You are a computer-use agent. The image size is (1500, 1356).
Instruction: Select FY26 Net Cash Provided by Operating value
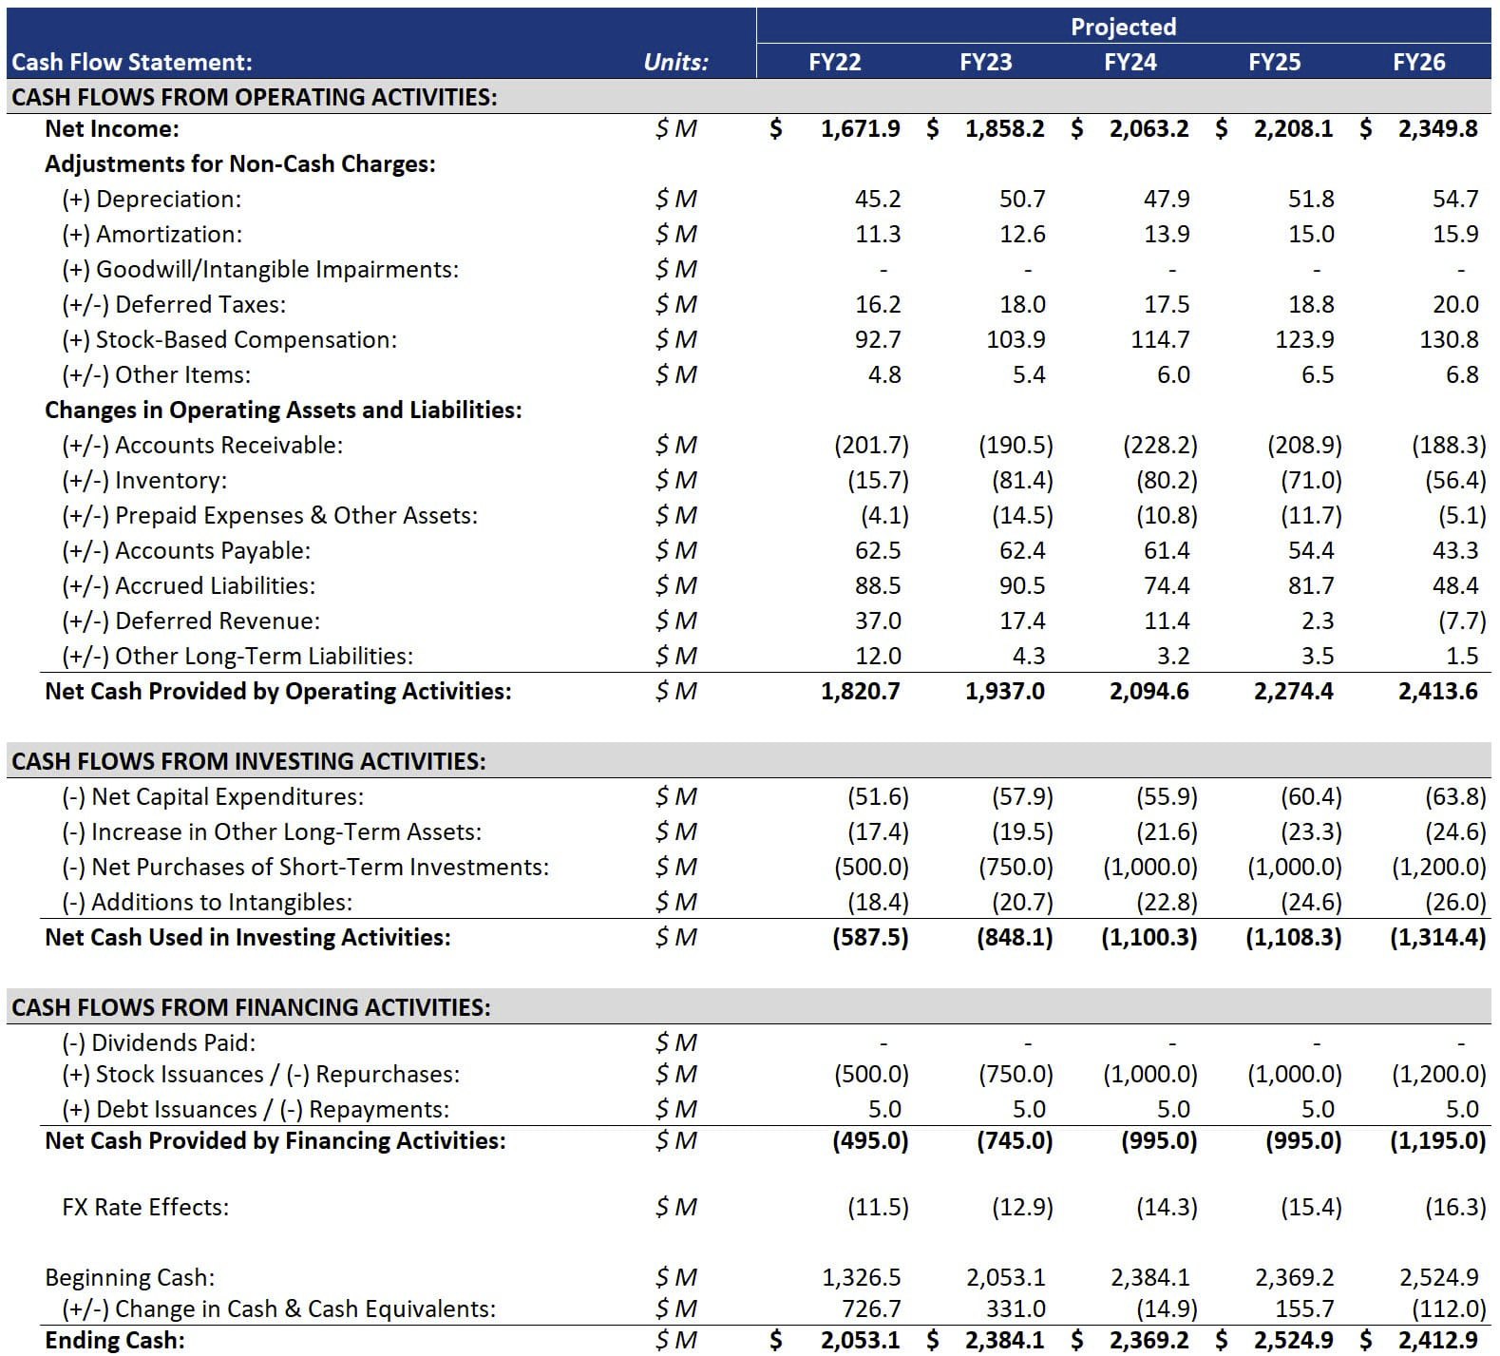pos(1436,692)
